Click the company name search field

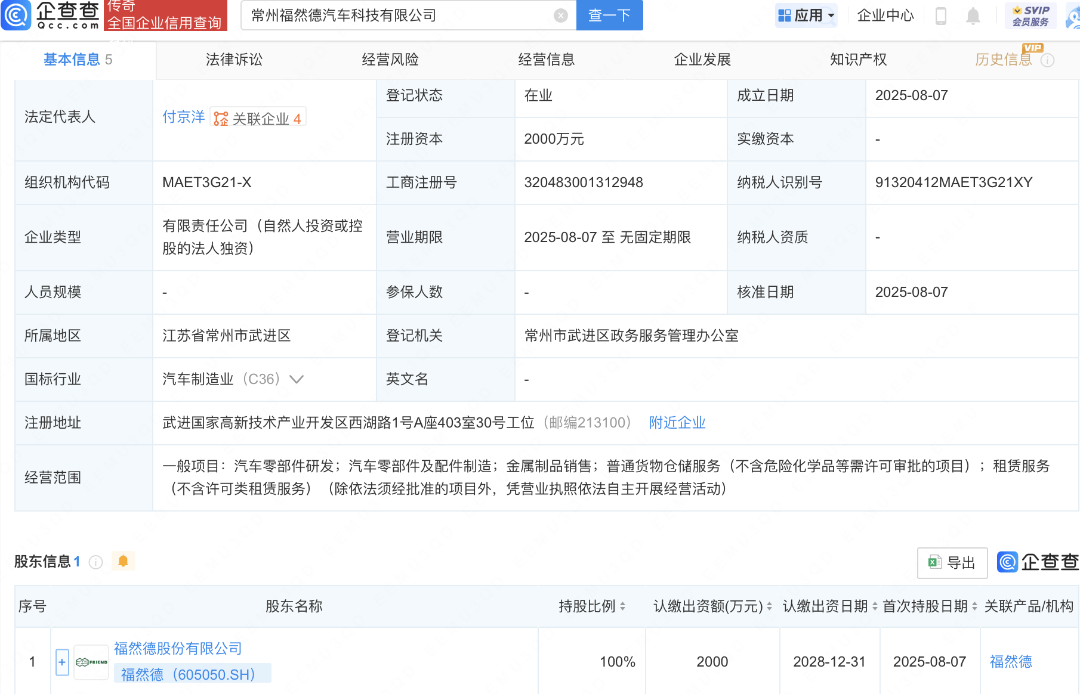(400, 16)
